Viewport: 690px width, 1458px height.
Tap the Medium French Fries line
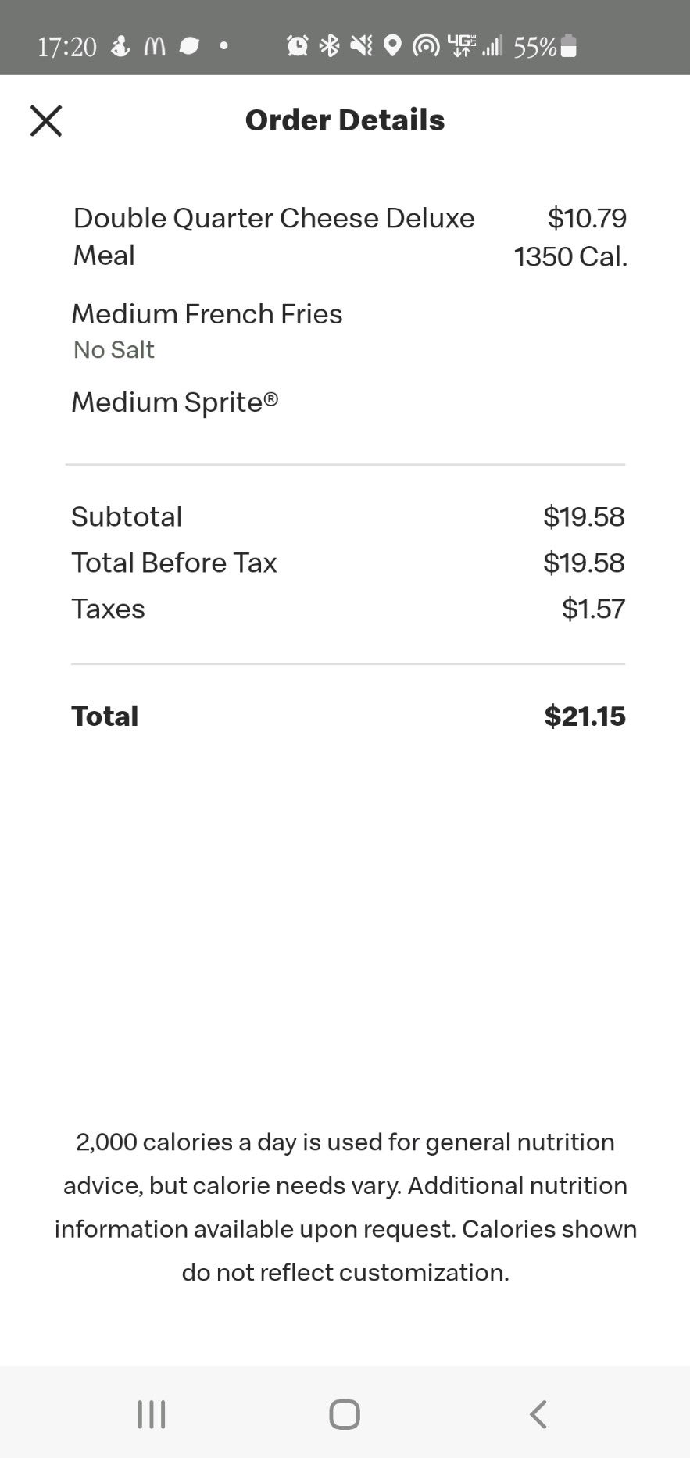click(x=207, y=314)
